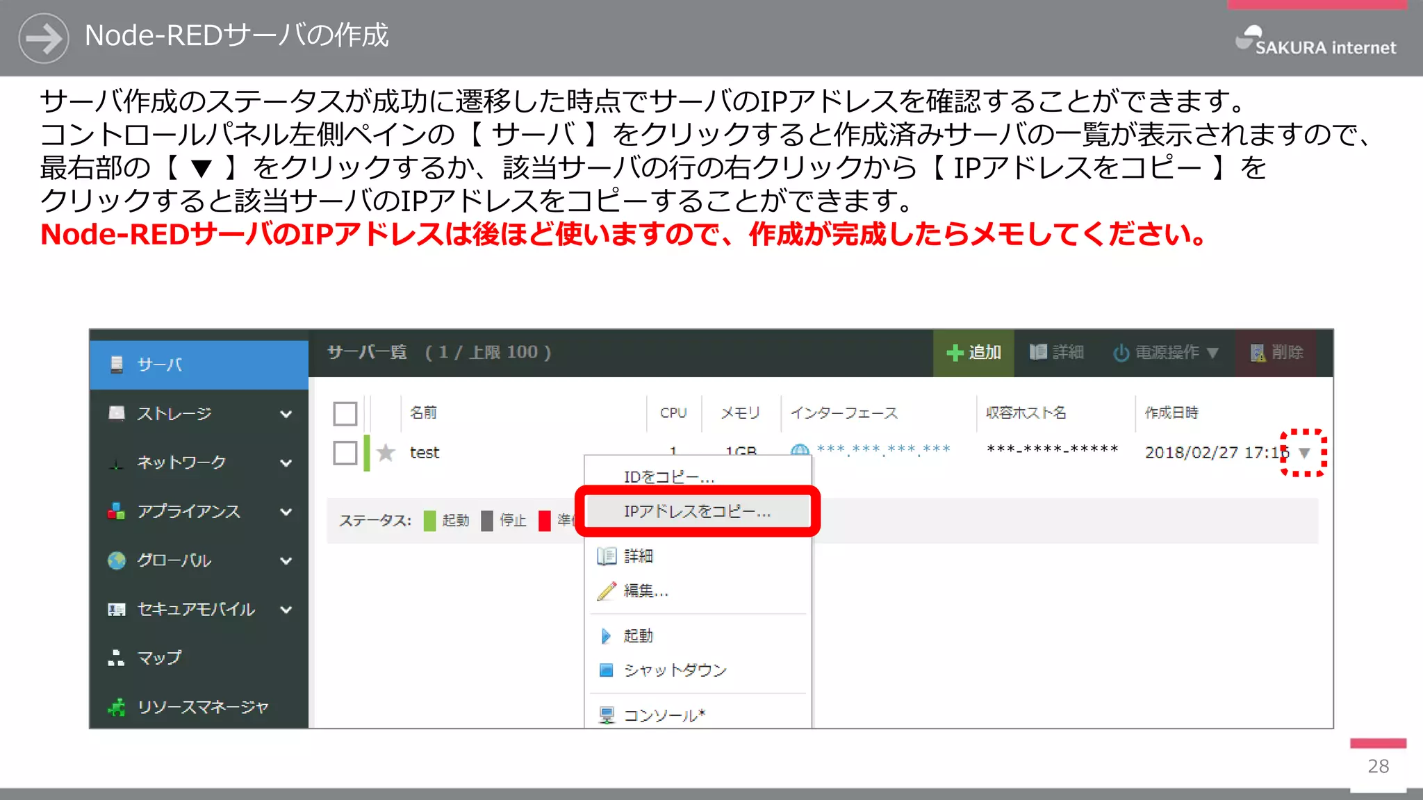Expand the アプライアンス sidebar section
Screen dimensions: 1423x800
286,512
